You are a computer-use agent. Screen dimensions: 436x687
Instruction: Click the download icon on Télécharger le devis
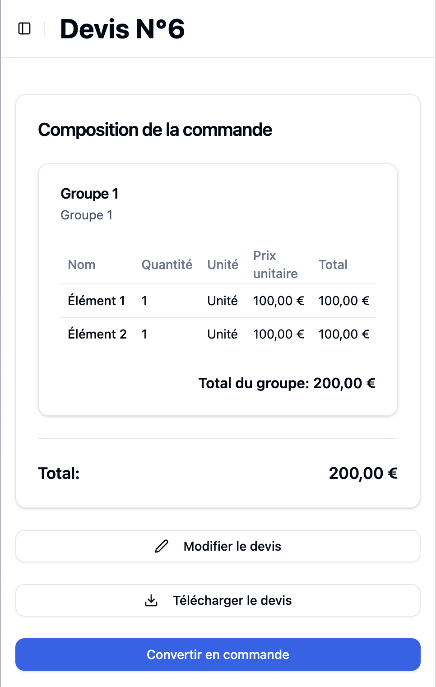coord(151,600)
